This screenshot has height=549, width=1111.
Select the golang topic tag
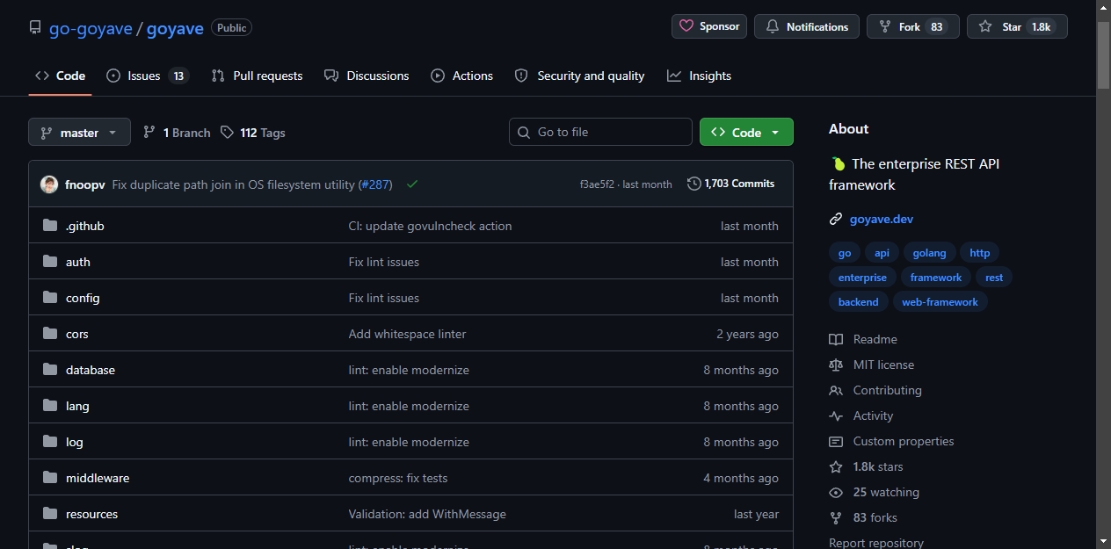pos(929,253)
